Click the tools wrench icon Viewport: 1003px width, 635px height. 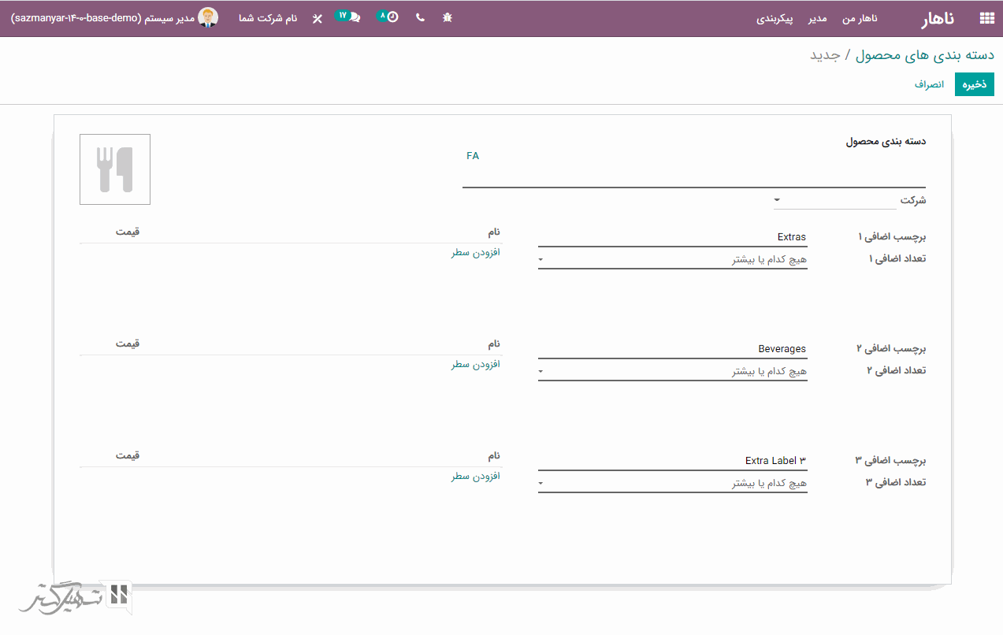click(x=317, y=18)
